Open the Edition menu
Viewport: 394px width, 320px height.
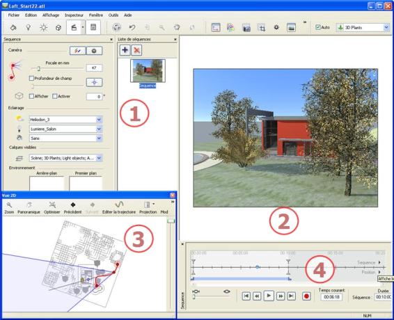pyautogui.click(x=31, y=15)
